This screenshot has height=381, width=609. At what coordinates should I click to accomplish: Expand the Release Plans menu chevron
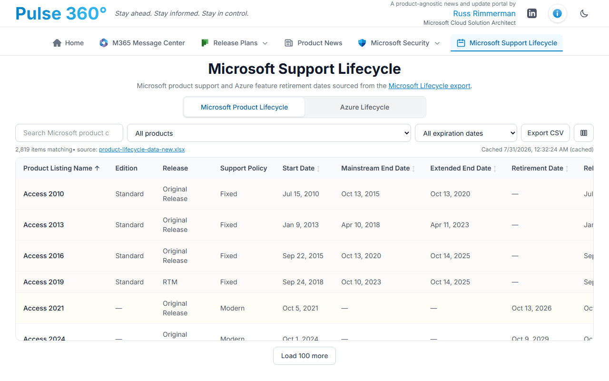pyautogui.click(x=265, y=43)
